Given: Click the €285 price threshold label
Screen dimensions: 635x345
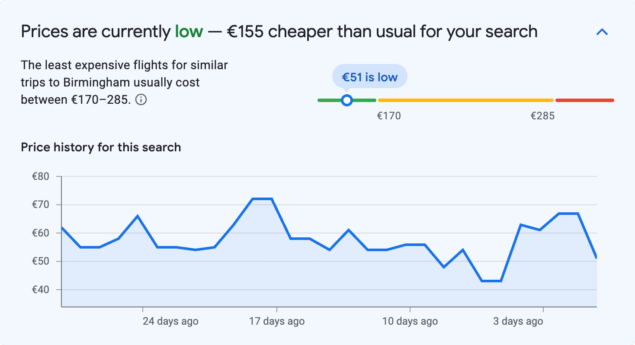Looking at the screenshot, I should (x=542, y=115).
